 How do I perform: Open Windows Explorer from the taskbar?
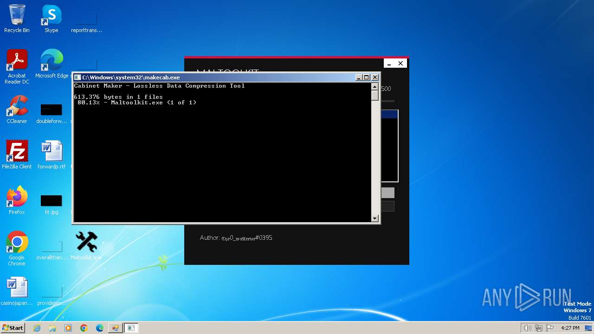52,328
